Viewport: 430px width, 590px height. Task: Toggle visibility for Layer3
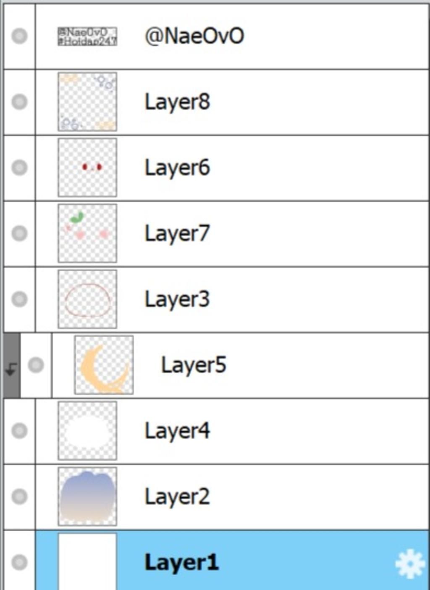coord(19,299)
